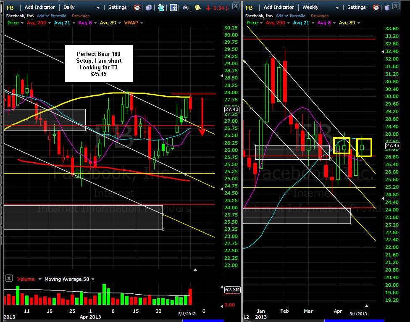Click the up triangle near Weekly chart date axis
Image resolution: width=410 pixels, height=322 pixels.
pyautogui.click(x=367, y=306)
